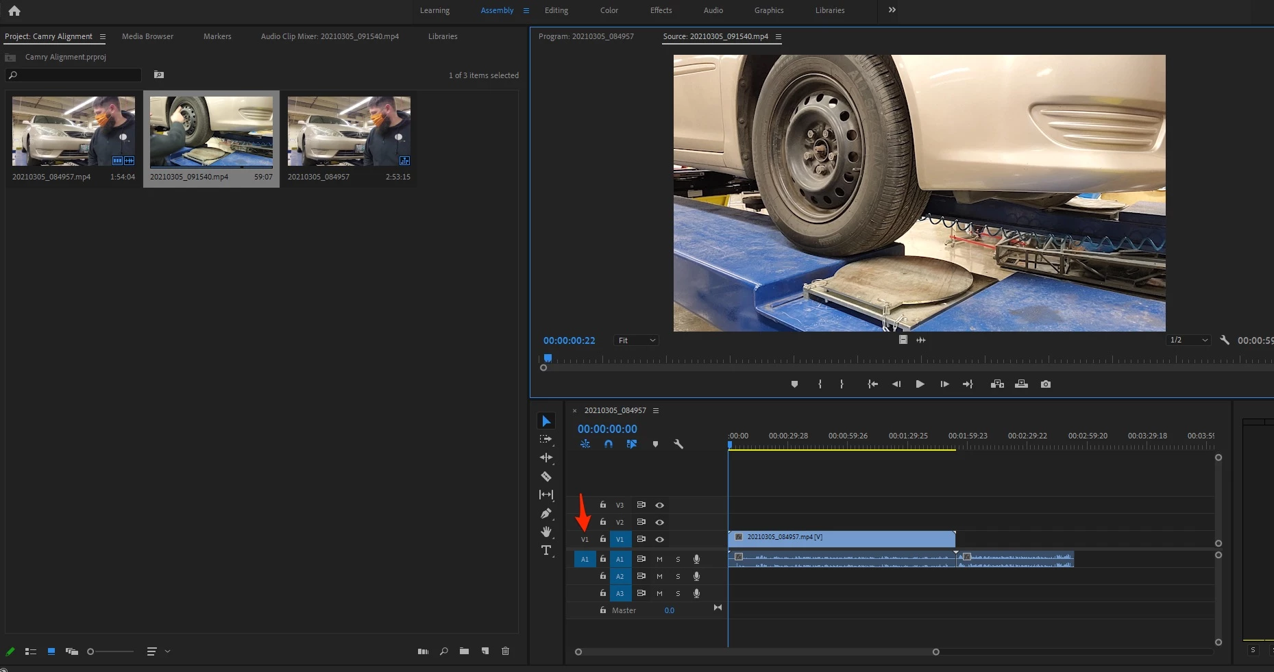Image resolution: width=1274 pixels, height=672 pixels.
Task: Mute audio track A1
Action: click(x=659, y=559)
